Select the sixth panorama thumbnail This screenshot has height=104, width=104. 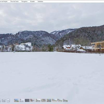coord(43,100)
